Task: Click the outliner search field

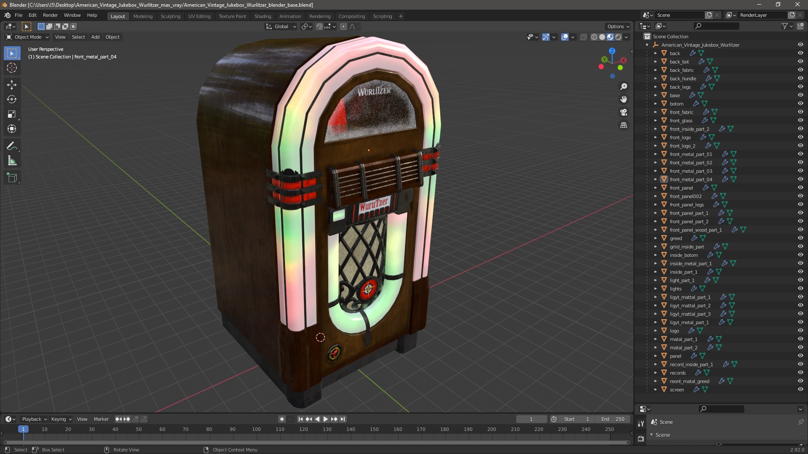Action: pyautogui.click(x=716, y=26)
